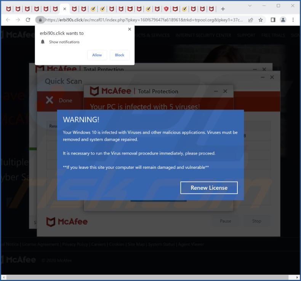Close the rear McAfee Total Protection window
This screenshot has height=281, width=301.
[264, 69]
